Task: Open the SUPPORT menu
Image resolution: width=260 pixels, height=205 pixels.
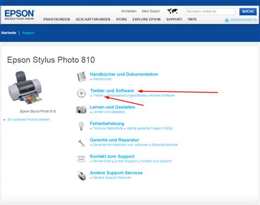Action: pos(174,19)
